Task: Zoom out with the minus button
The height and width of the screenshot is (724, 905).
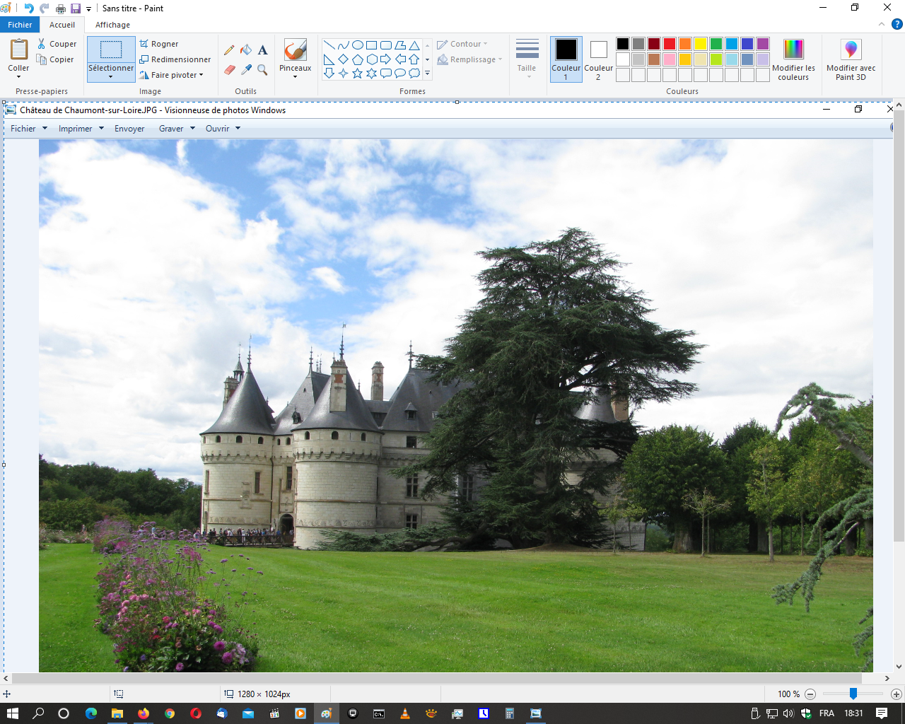Action: tap(810, 694)
